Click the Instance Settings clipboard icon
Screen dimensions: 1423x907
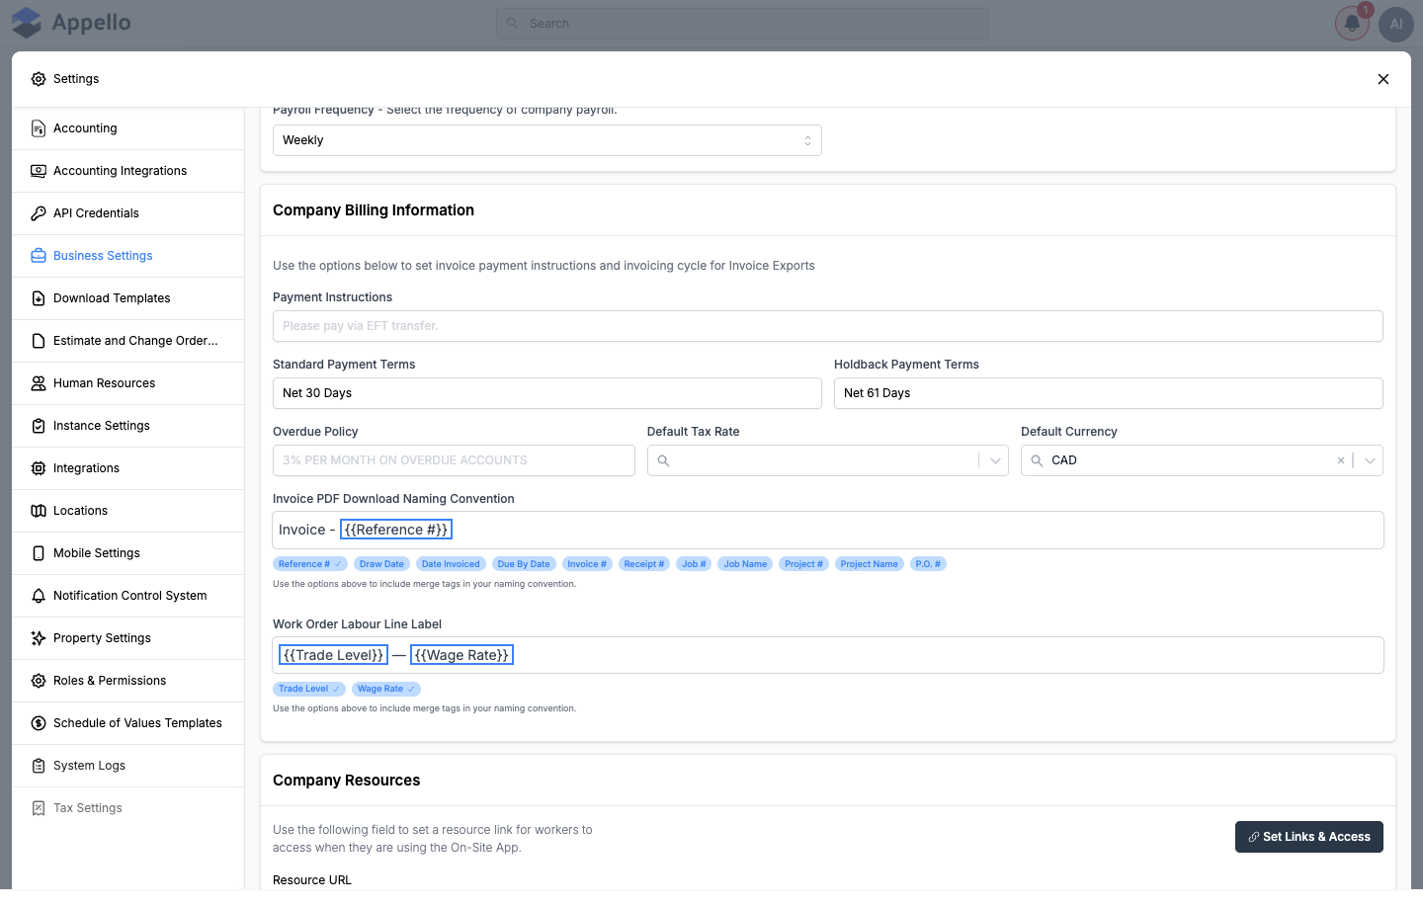39,426
